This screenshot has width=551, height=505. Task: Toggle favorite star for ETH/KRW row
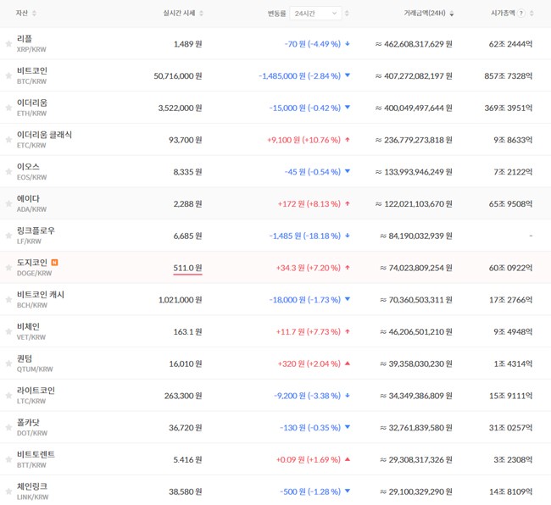[x=8, y=108]
